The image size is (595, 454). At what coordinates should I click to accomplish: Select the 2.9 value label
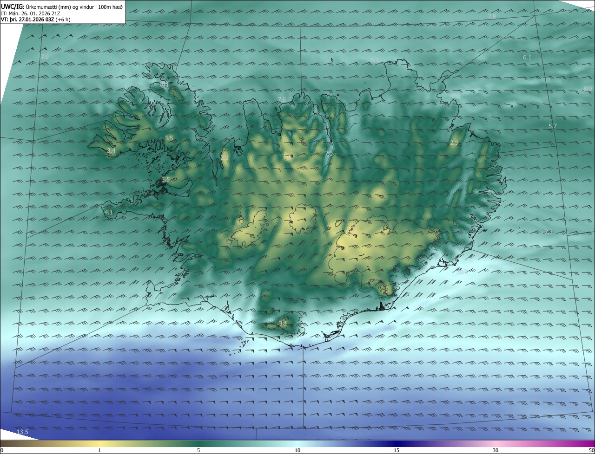pos(454,143)
